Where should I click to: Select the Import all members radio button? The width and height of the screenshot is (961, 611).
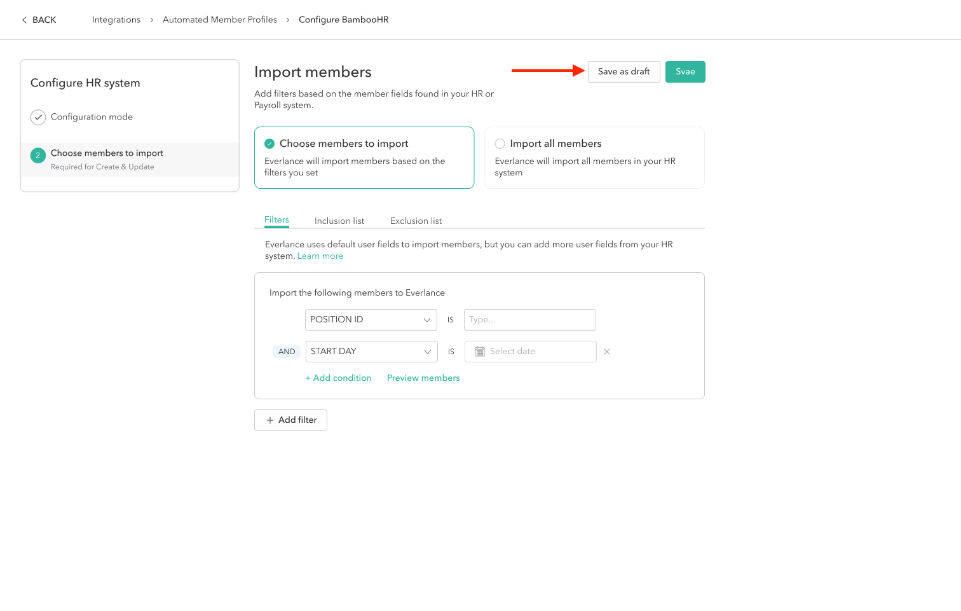tap(500, 144)
